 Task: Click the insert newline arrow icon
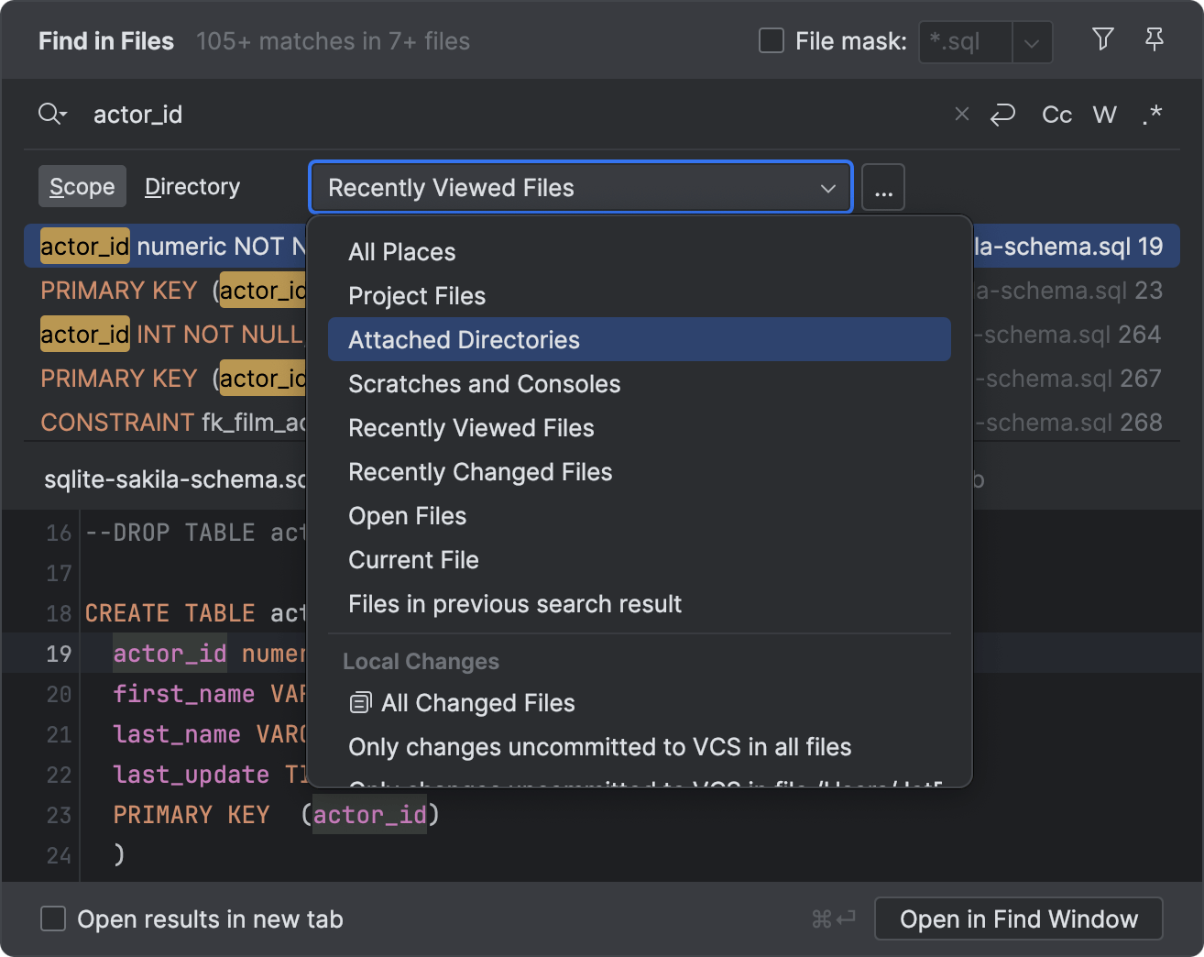1002,114
